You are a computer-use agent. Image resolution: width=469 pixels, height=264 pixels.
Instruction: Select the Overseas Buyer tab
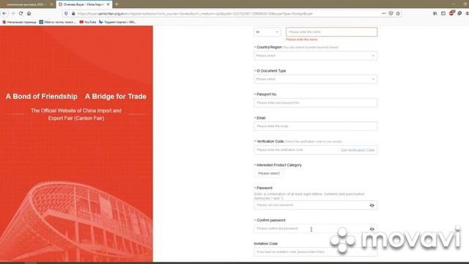tap(84, 4)
